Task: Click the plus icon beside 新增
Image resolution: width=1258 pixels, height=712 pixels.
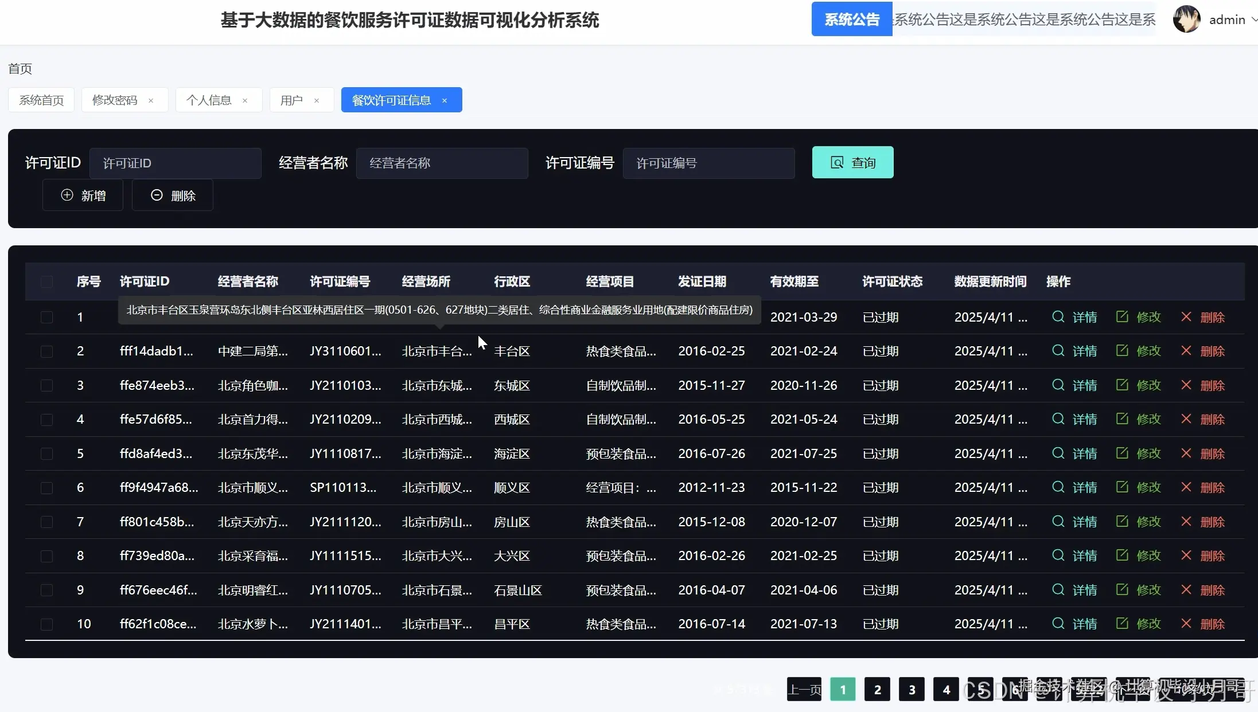Action: click(67, 195)
